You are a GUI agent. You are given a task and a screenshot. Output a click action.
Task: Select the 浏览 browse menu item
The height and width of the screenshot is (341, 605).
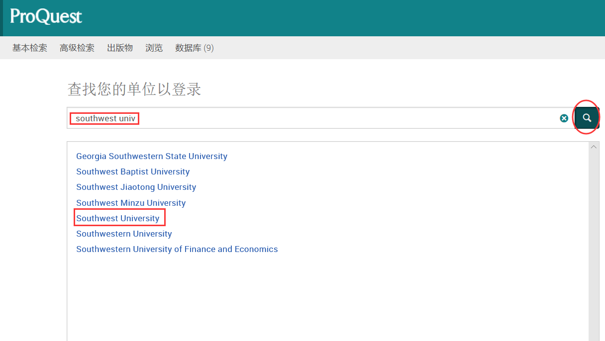(154, 48)
